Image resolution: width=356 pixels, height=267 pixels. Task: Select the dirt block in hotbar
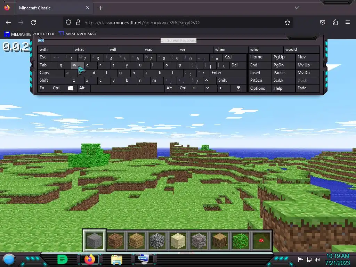coord(115,241)
